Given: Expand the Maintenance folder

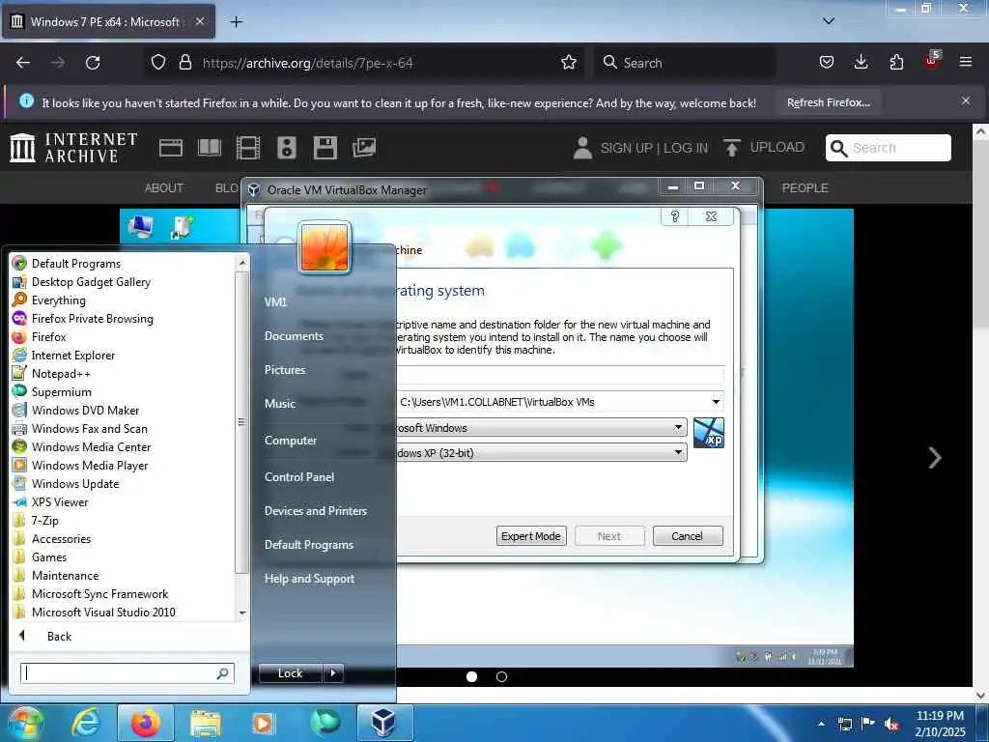Looking at the screenshot, I should tap(65, 576).
